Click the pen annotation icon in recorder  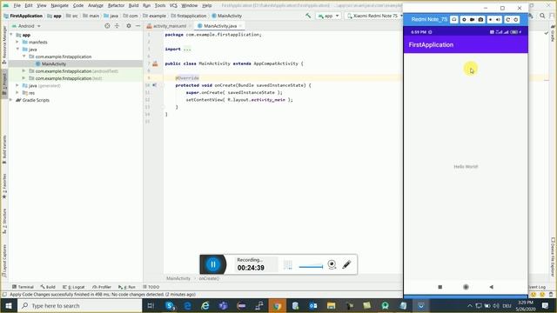coord(346,264)
